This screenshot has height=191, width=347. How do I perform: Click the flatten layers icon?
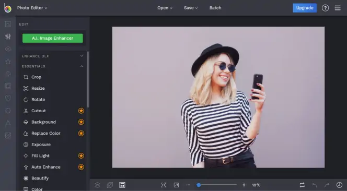[110, 185]
